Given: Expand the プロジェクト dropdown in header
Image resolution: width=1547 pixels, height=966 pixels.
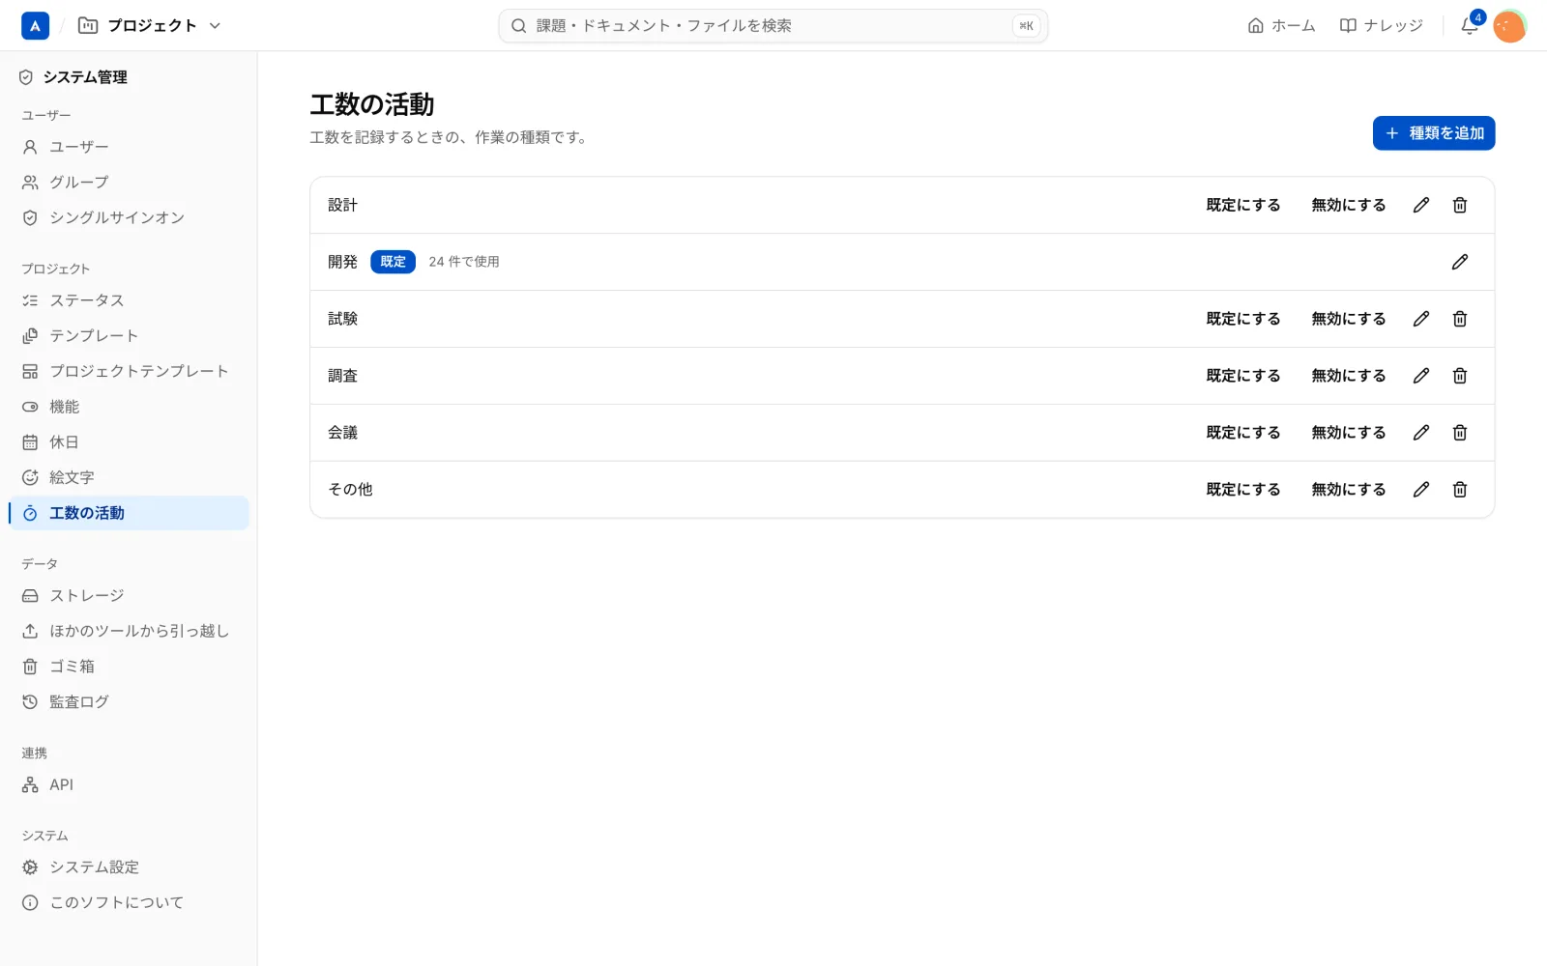Looking at the screenshot, I should pyautogui.click(x=150, y=26).
